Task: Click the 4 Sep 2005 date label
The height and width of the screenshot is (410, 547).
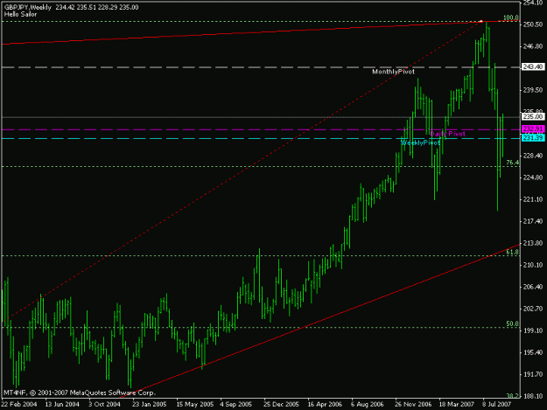Action: (x=235, y=405)
